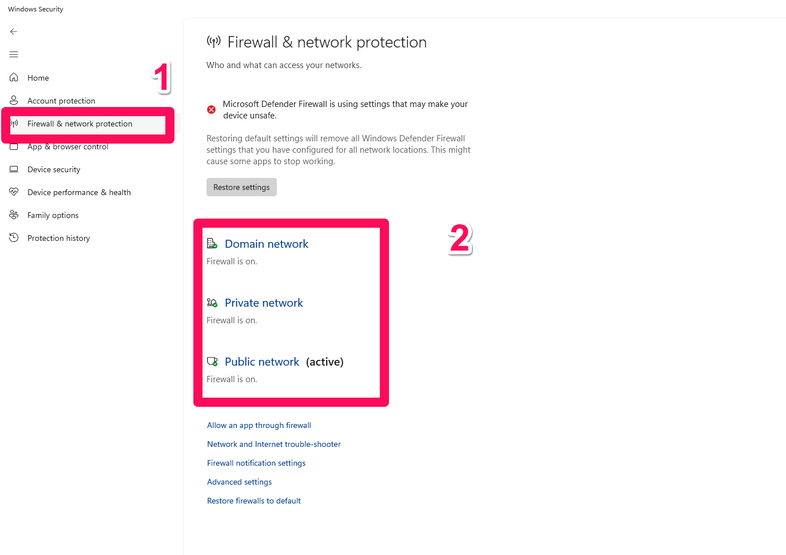Image resolution: width=786 pixels, height=555 pixels.
Task: Open Advanced settings for the firewall
Action: [x=239, y=482]
